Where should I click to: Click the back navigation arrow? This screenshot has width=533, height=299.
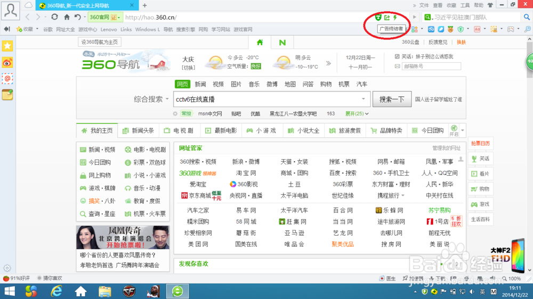click(x=28, y=17)
